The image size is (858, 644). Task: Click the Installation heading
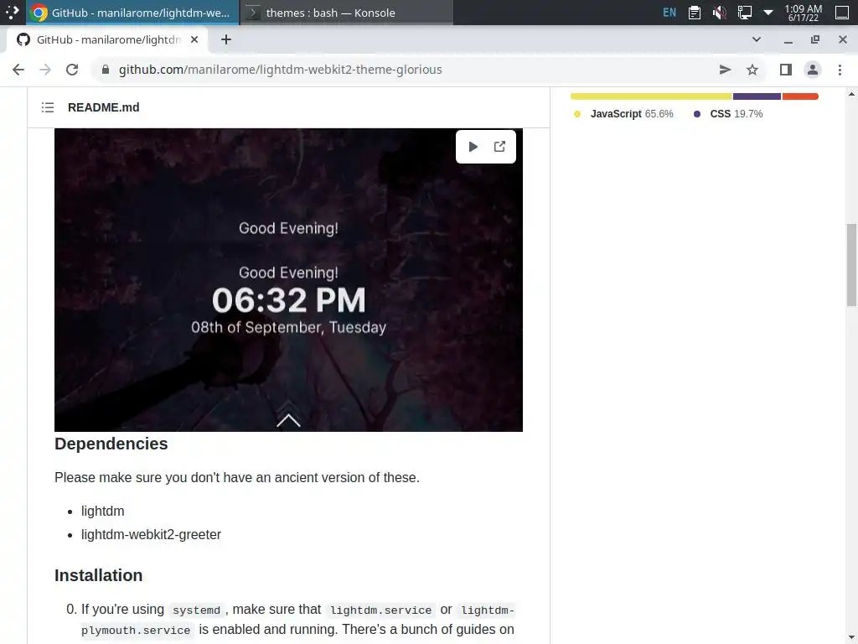click(99, 575)
